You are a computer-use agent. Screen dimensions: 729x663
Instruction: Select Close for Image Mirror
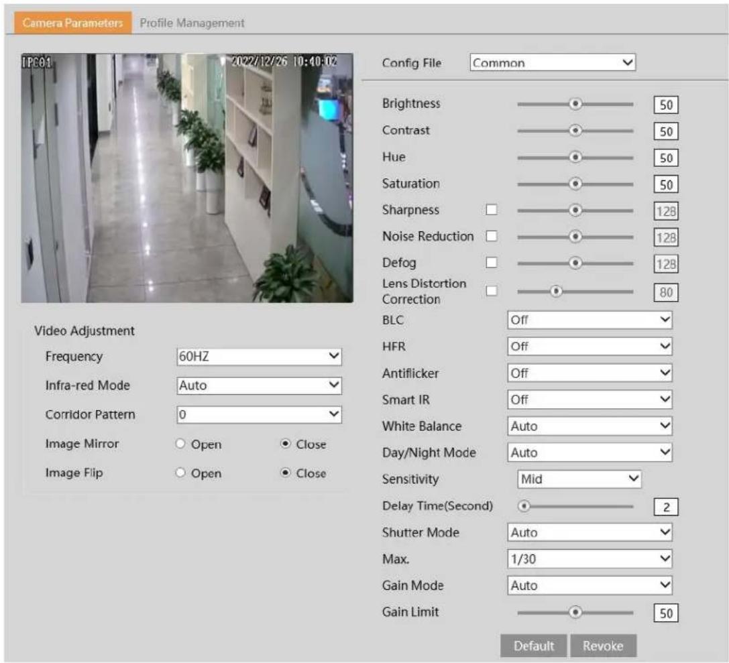(x=286, y=444)
